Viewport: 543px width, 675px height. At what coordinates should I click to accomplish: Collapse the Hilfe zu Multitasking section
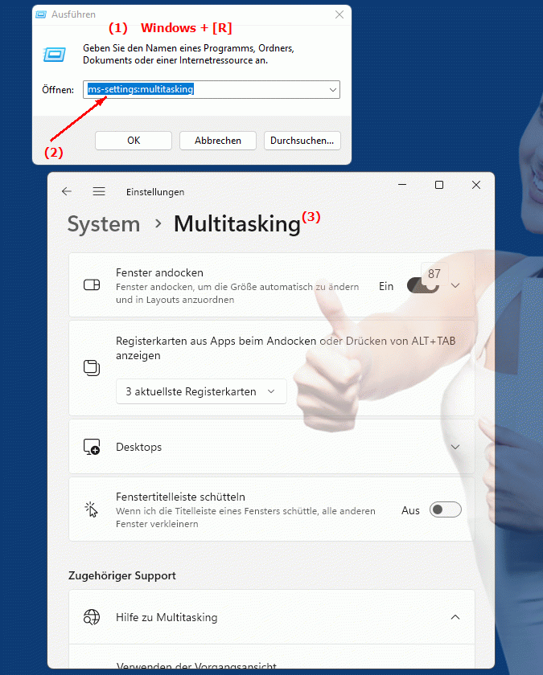tap(455, 617)
